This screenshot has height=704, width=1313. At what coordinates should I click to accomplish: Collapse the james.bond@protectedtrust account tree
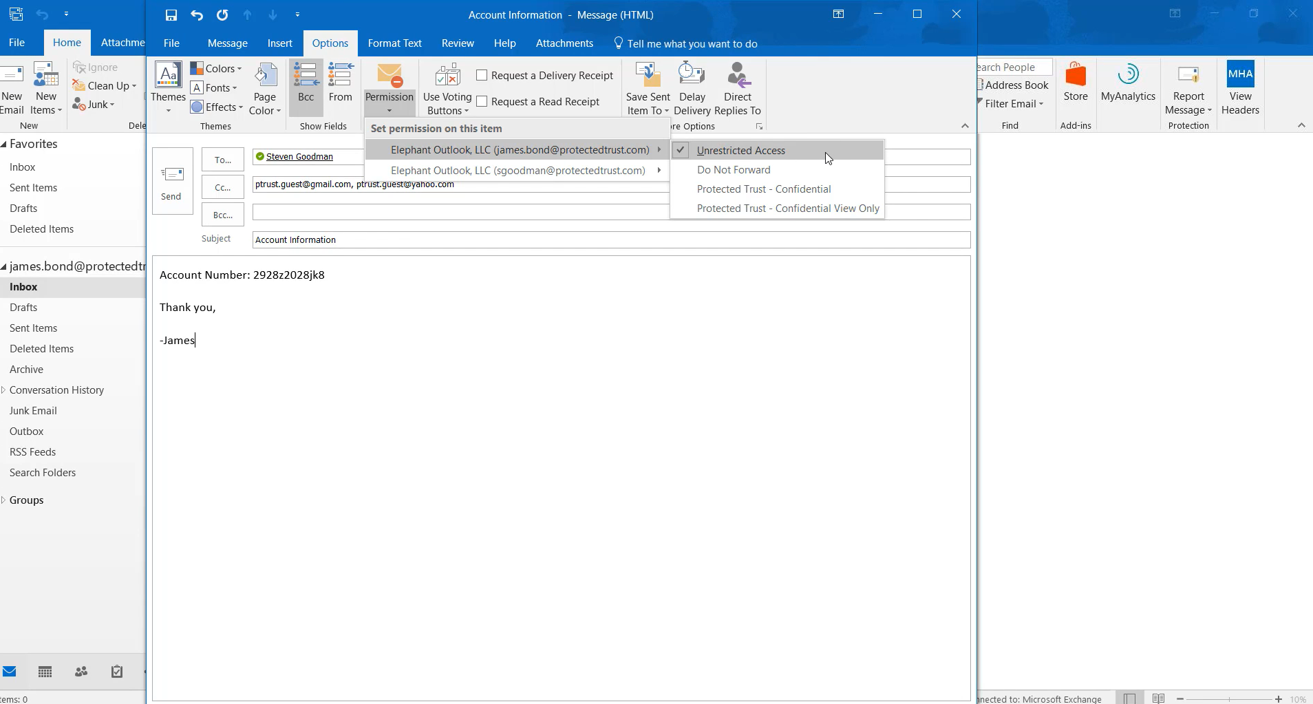click(3, 266)
